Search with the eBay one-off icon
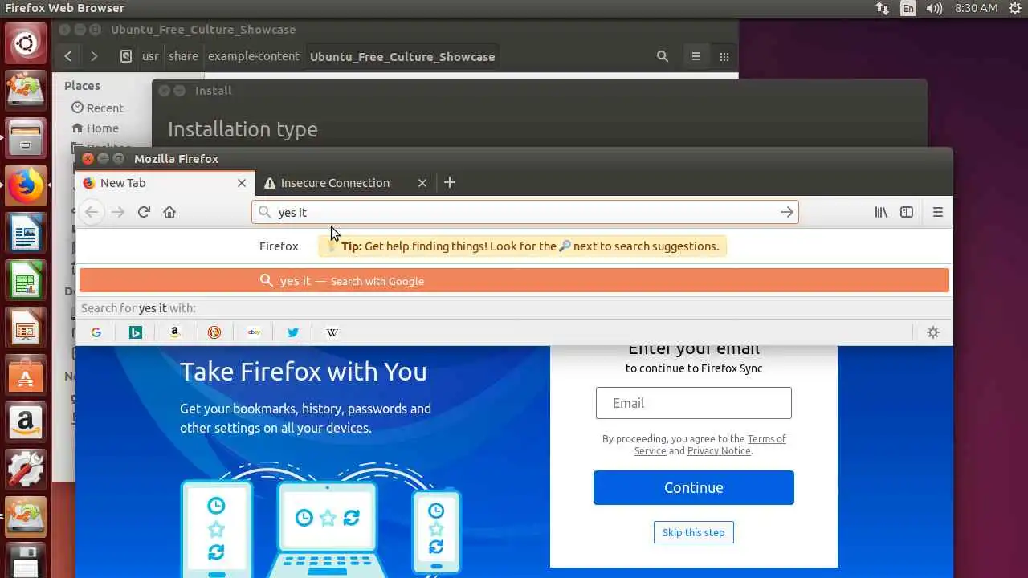 tap(254, 332)
